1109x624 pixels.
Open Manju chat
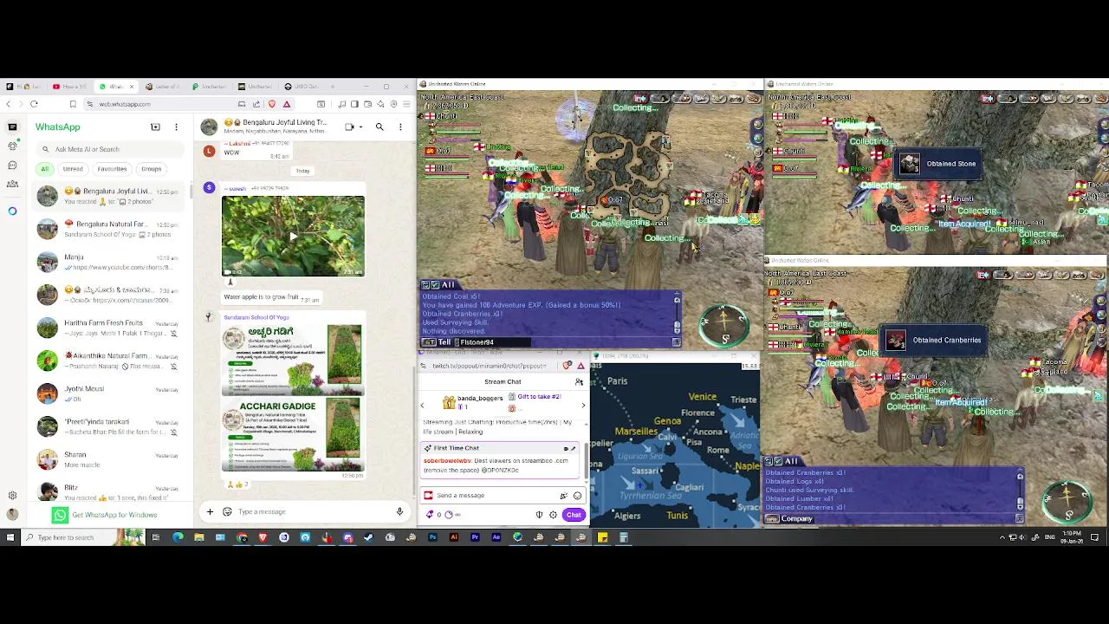point(109,262)
